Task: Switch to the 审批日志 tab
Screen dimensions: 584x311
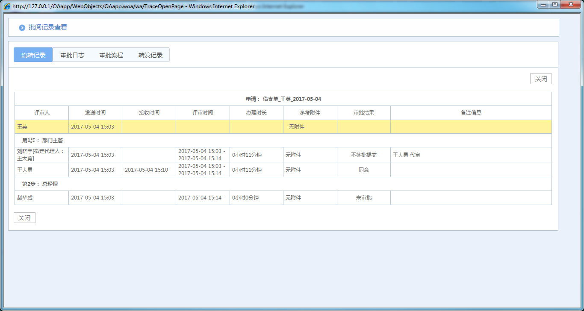Action: coord(72,55)
